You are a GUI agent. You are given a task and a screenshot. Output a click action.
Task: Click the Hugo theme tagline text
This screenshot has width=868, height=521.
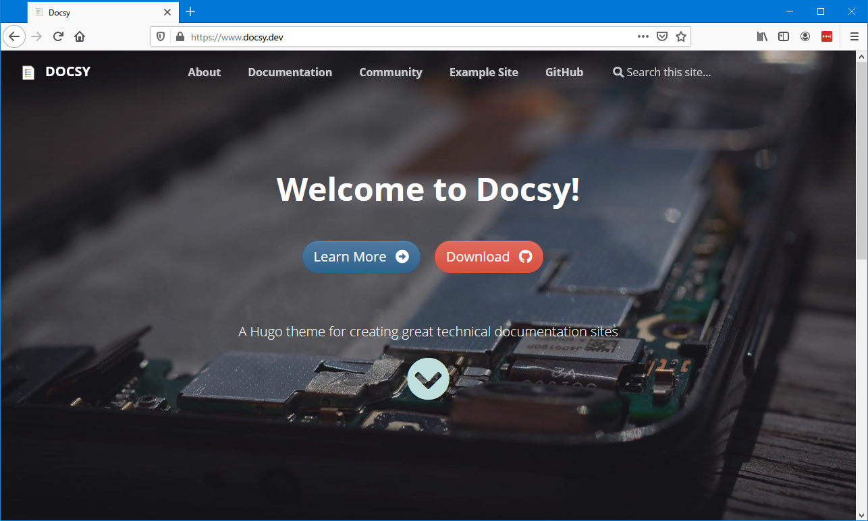(428, 332)
